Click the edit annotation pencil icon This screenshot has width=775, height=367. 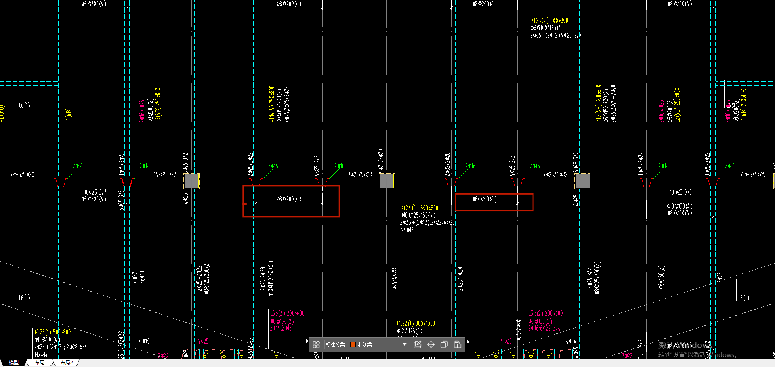tap(418, 344)
